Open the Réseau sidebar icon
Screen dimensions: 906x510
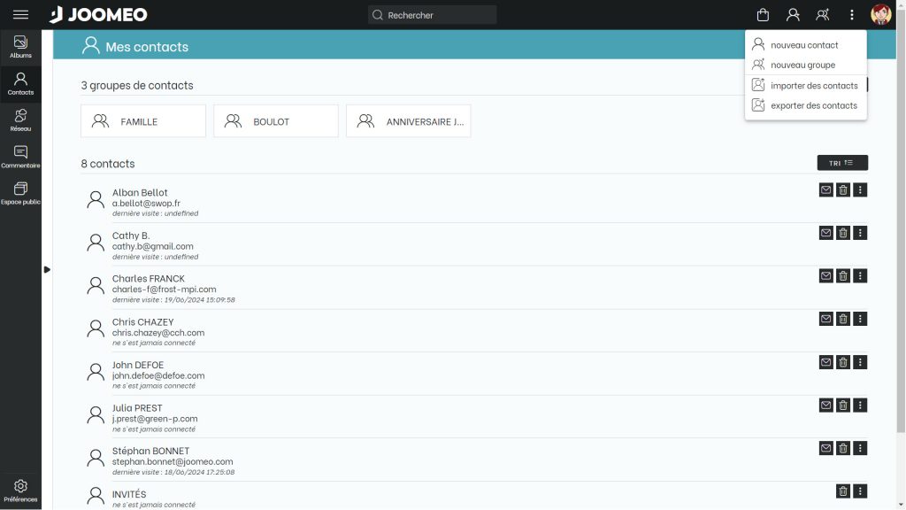coord(20,120)
